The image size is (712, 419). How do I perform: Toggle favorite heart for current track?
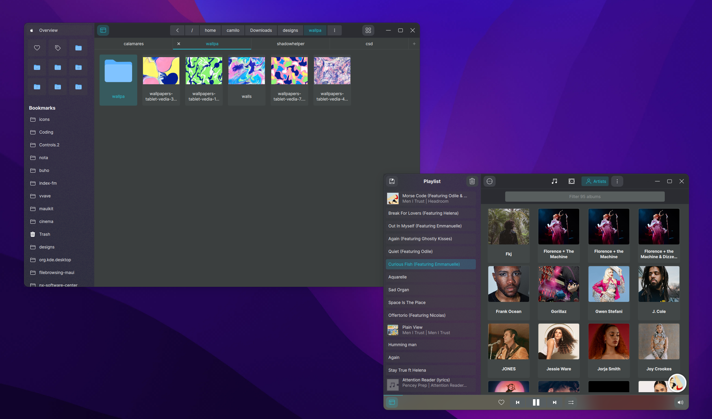[501, 402]
